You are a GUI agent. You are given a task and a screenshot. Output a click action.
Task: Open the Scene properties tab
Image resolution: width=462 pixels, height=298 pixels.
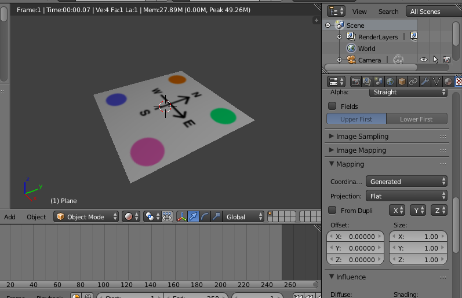[379, 82]
